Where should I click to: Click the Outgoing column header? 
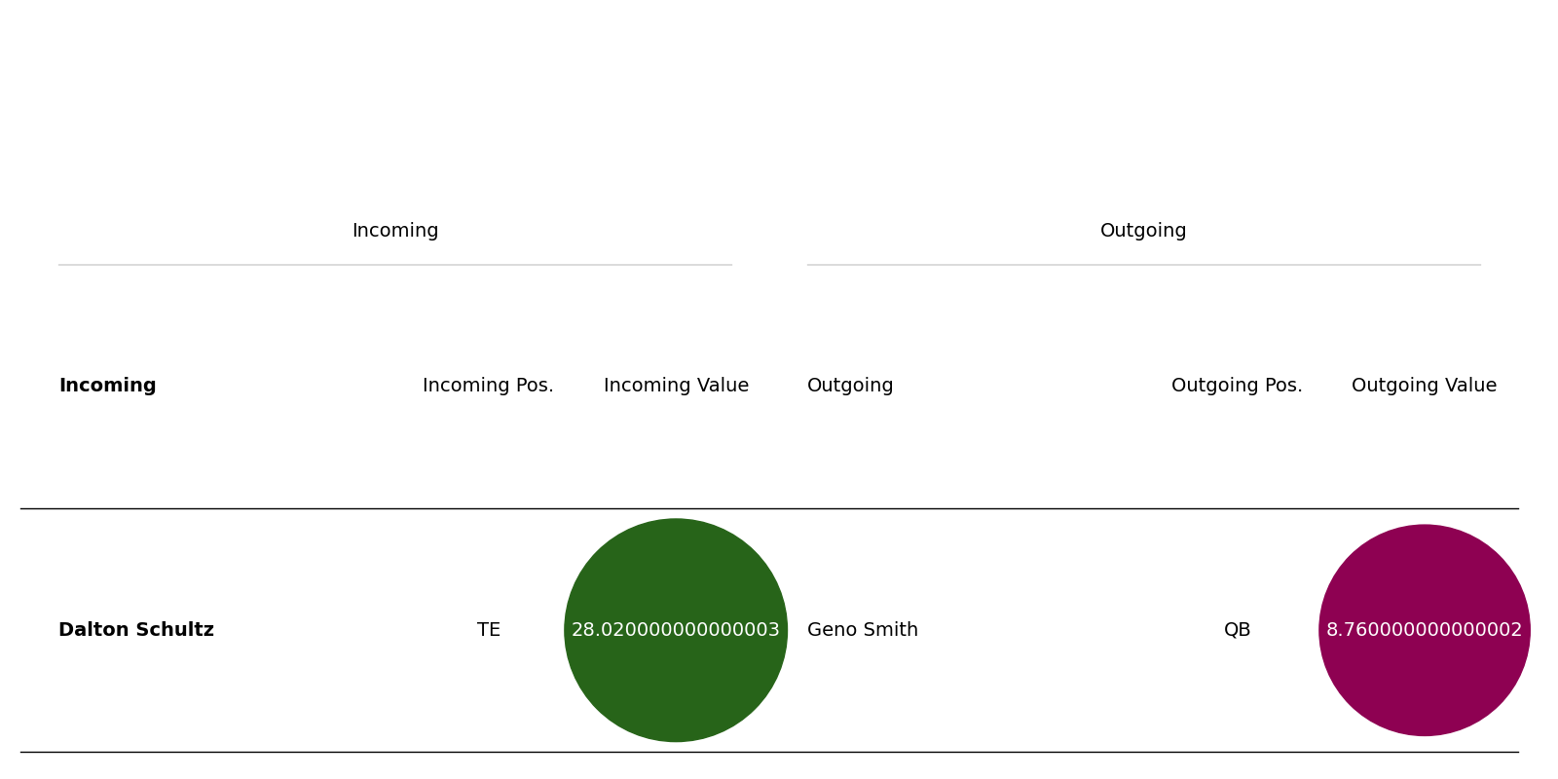pos(850,386)
